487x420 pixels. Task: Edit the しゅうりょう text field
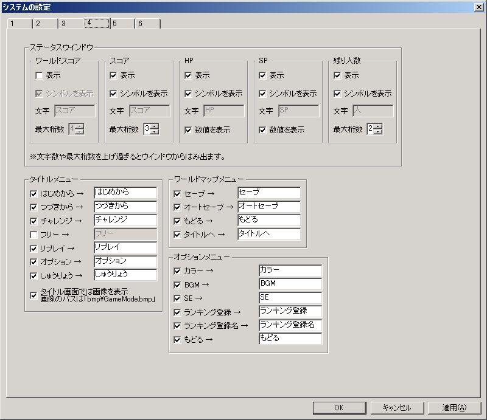(125, 275)
